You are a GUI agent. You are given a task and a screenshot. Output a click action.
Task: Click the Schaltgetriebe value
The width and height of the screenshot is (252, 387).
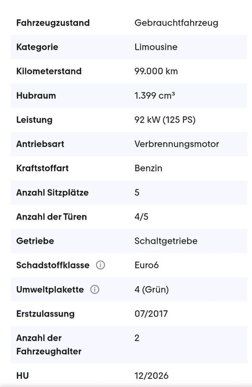click(x=166, y=241)
